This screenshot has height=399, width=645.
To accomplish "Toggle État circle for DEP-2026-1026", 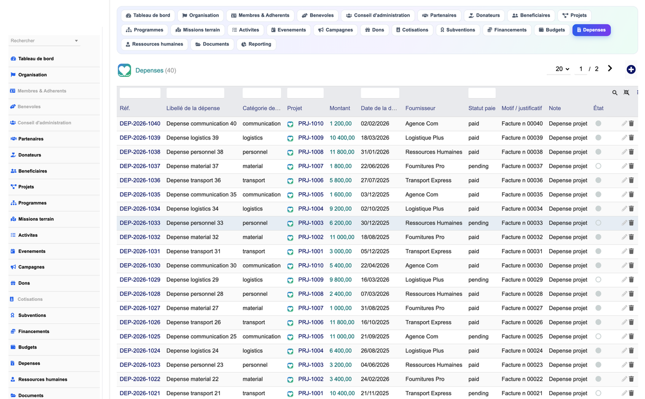I will pos(598,322).
